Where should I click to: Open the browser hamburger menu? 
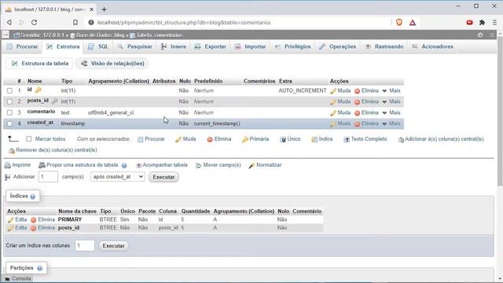click(494, 23)
